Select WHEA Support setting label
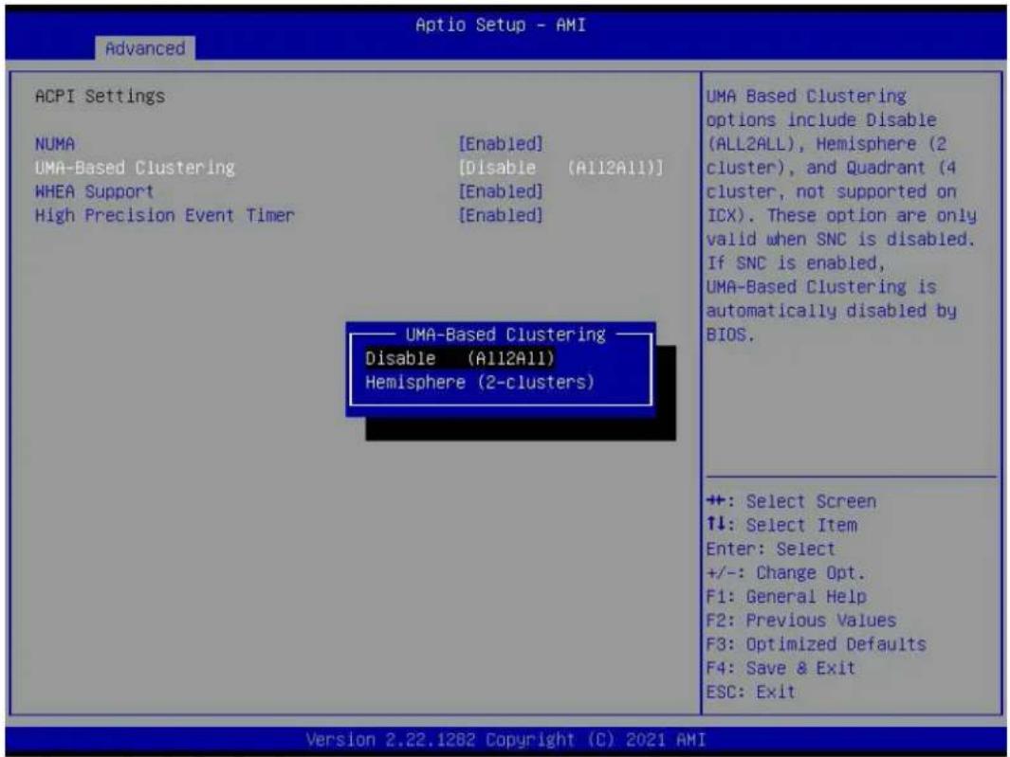Screen dimensions: 1010x757 [95, 191]
